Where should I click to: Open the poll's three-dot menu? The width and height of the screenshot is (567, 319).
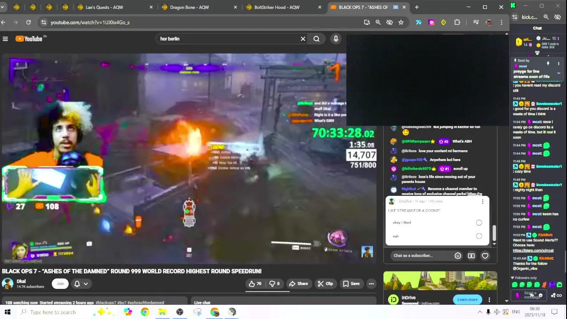pyautogui.click(x=482, y=202)
